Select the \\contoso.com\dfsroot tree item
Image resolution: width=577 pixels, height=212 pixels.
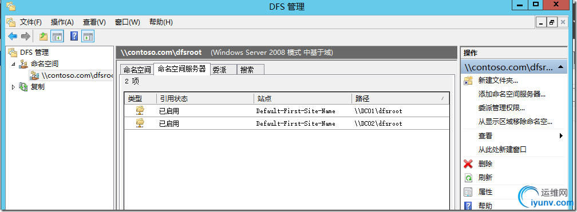tap(77, 75)
